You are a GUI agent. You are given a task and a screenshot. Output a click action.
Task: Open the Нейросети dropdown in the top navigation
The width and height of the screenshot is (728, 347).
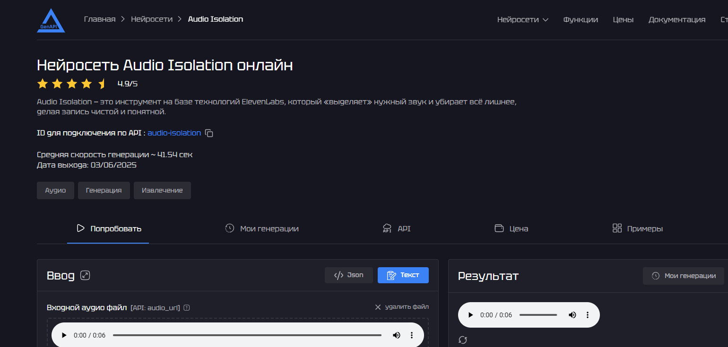[x=523, y=20]
